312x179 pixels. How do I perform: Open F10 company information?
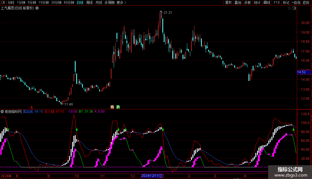coord(277,2)
